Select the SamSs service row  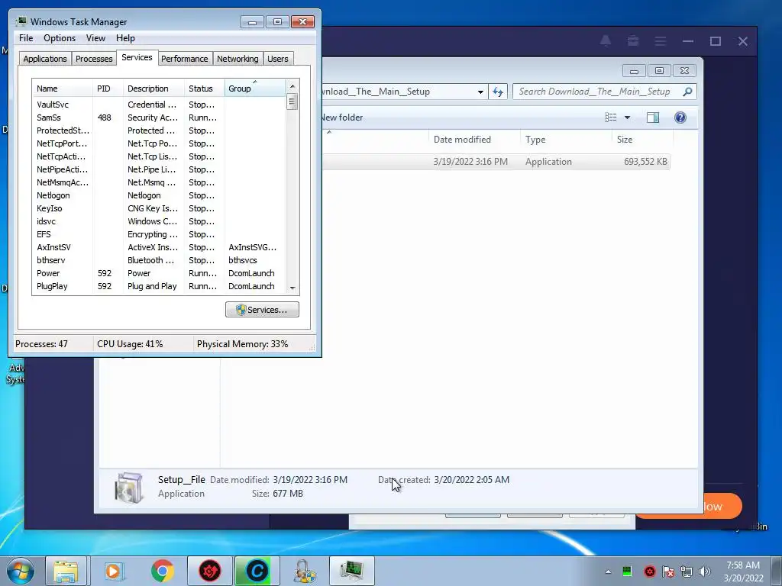pos(159,118)
